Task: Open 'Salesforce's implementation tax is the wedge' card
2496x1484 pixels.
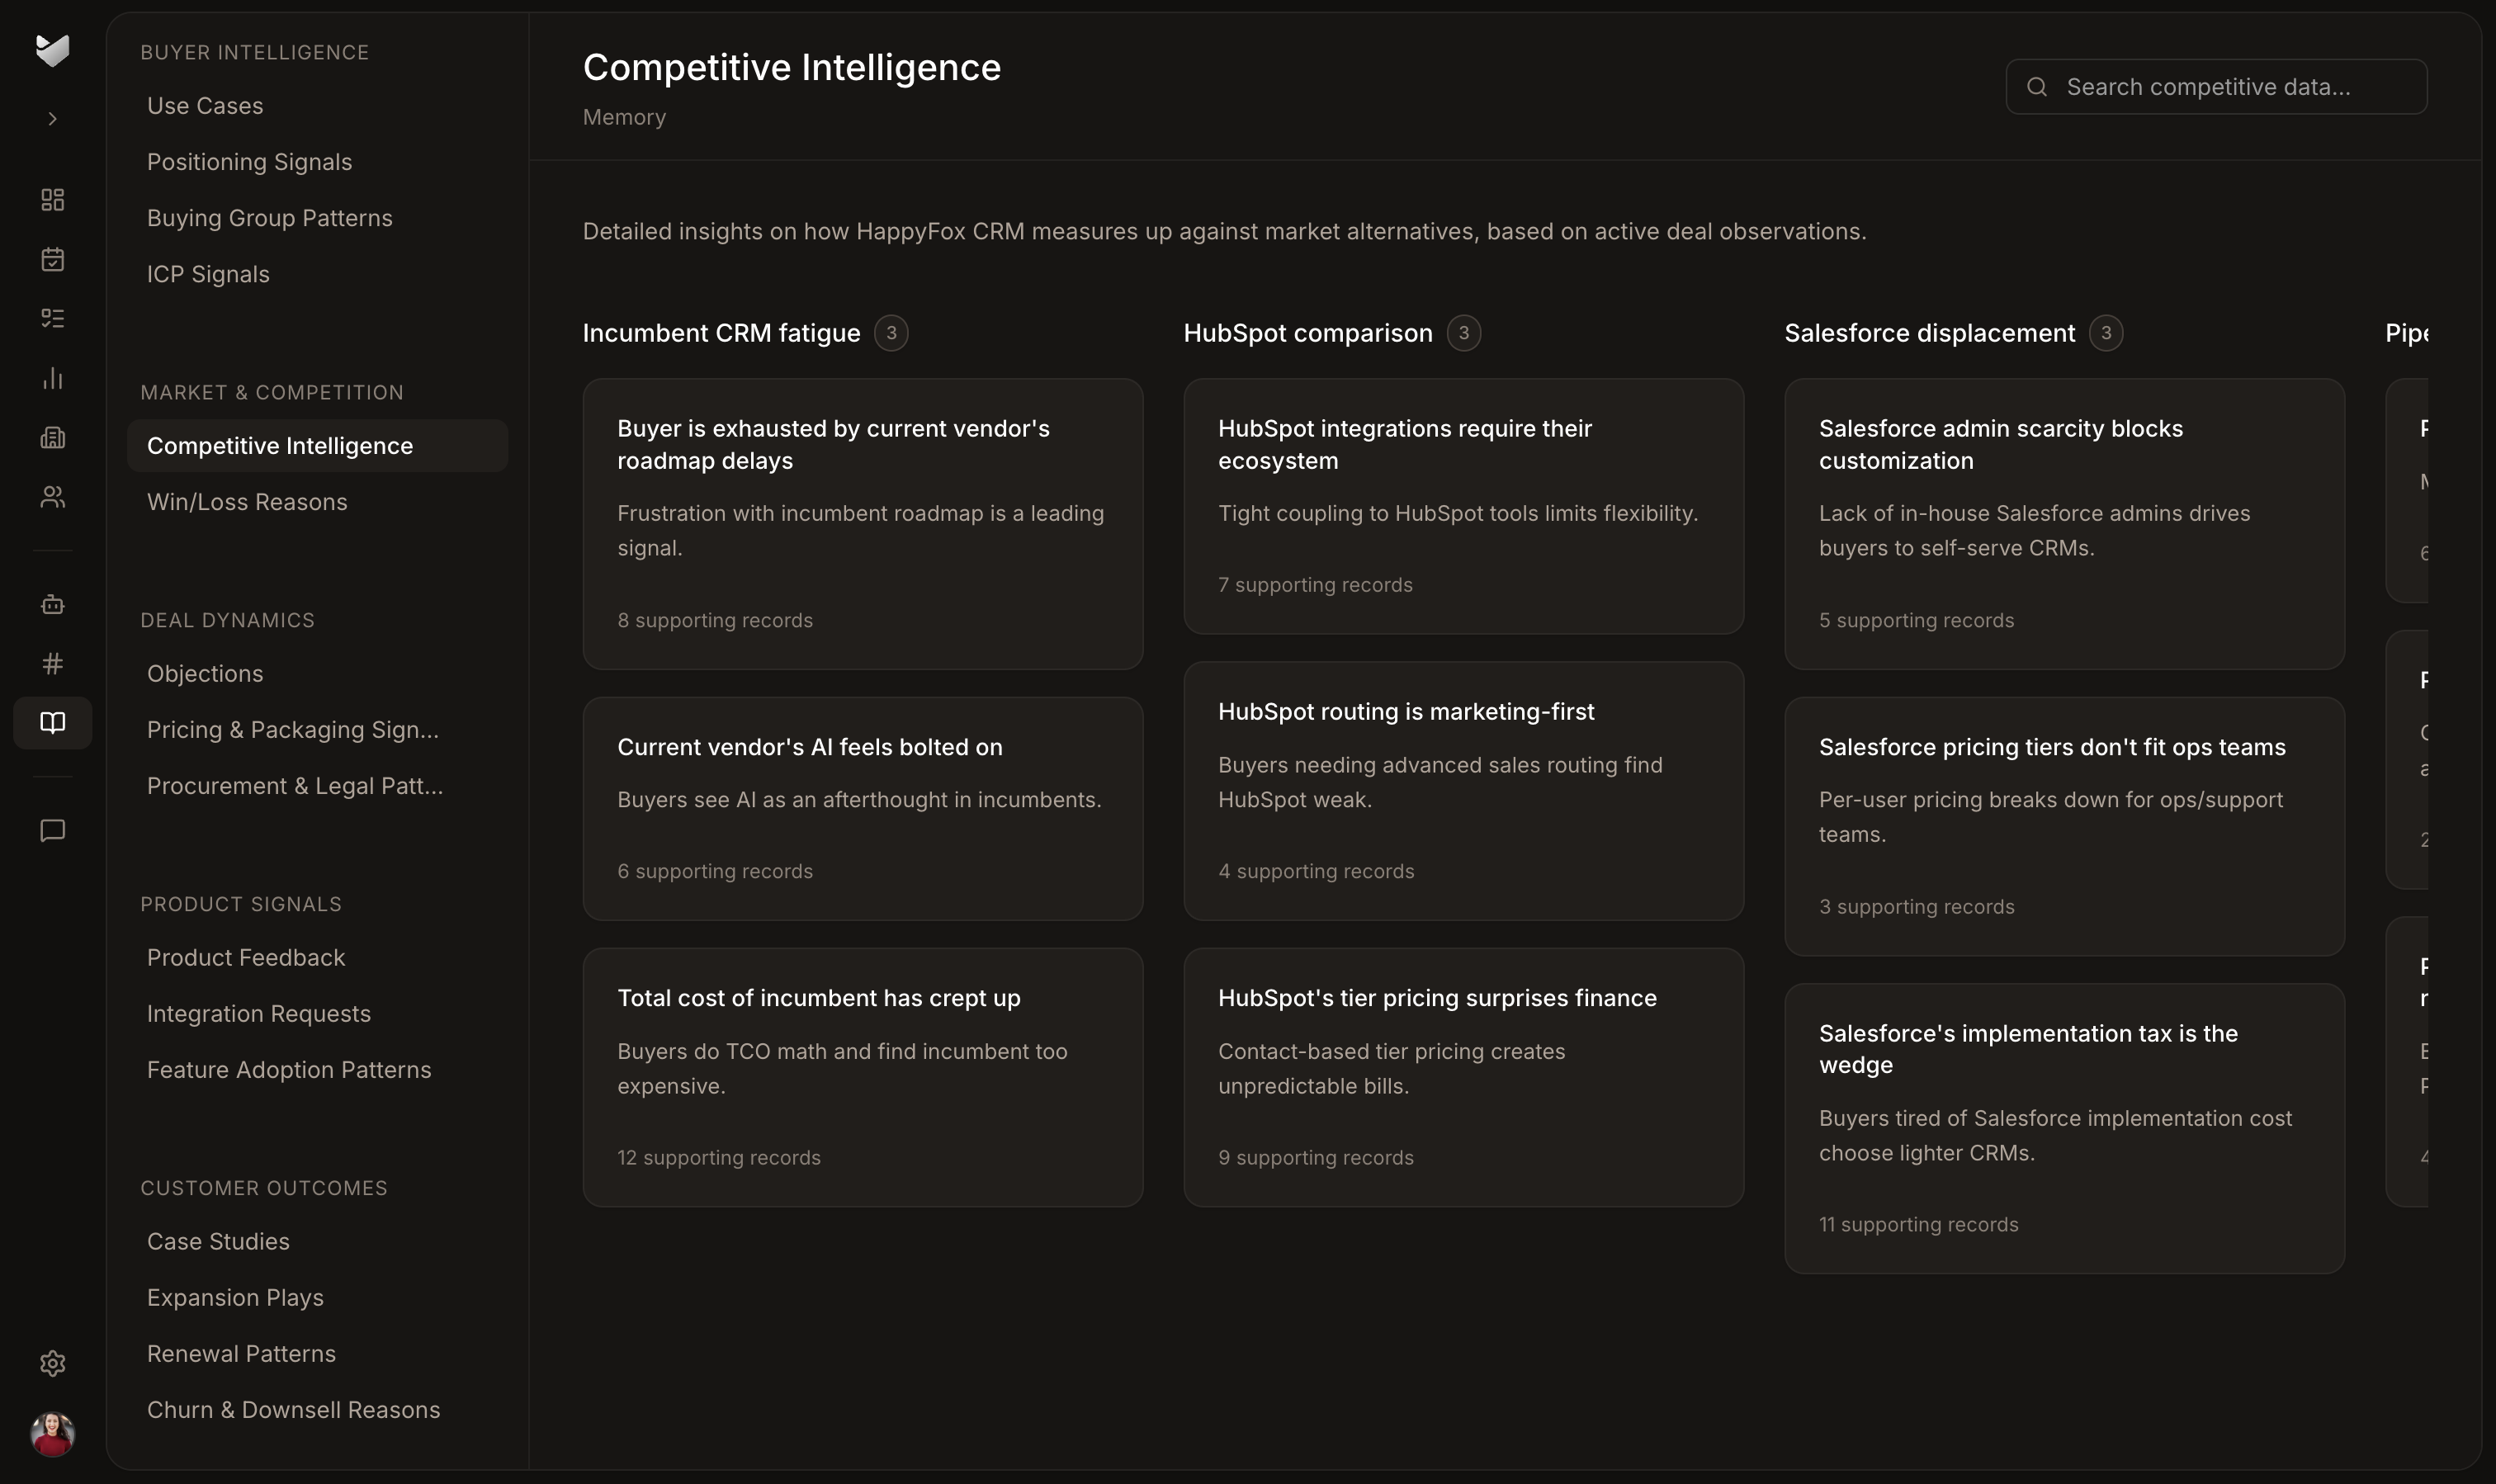Action: (x=2064, y=1128)
